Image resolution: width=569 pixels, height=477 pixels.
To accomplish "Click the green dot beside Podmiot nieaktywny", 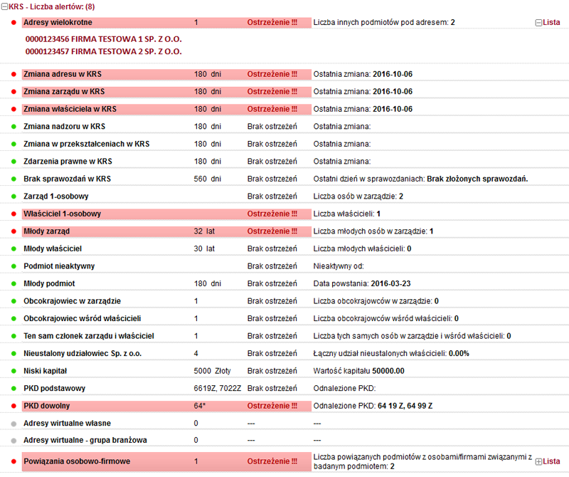I will pos(14,266).
